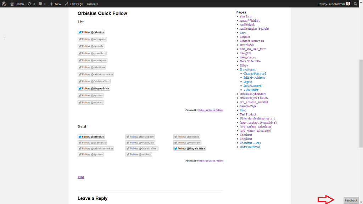This screenshot has width=363, height=204.
Task: Select Edit Page in admin bar
Action: click(74, 4)
